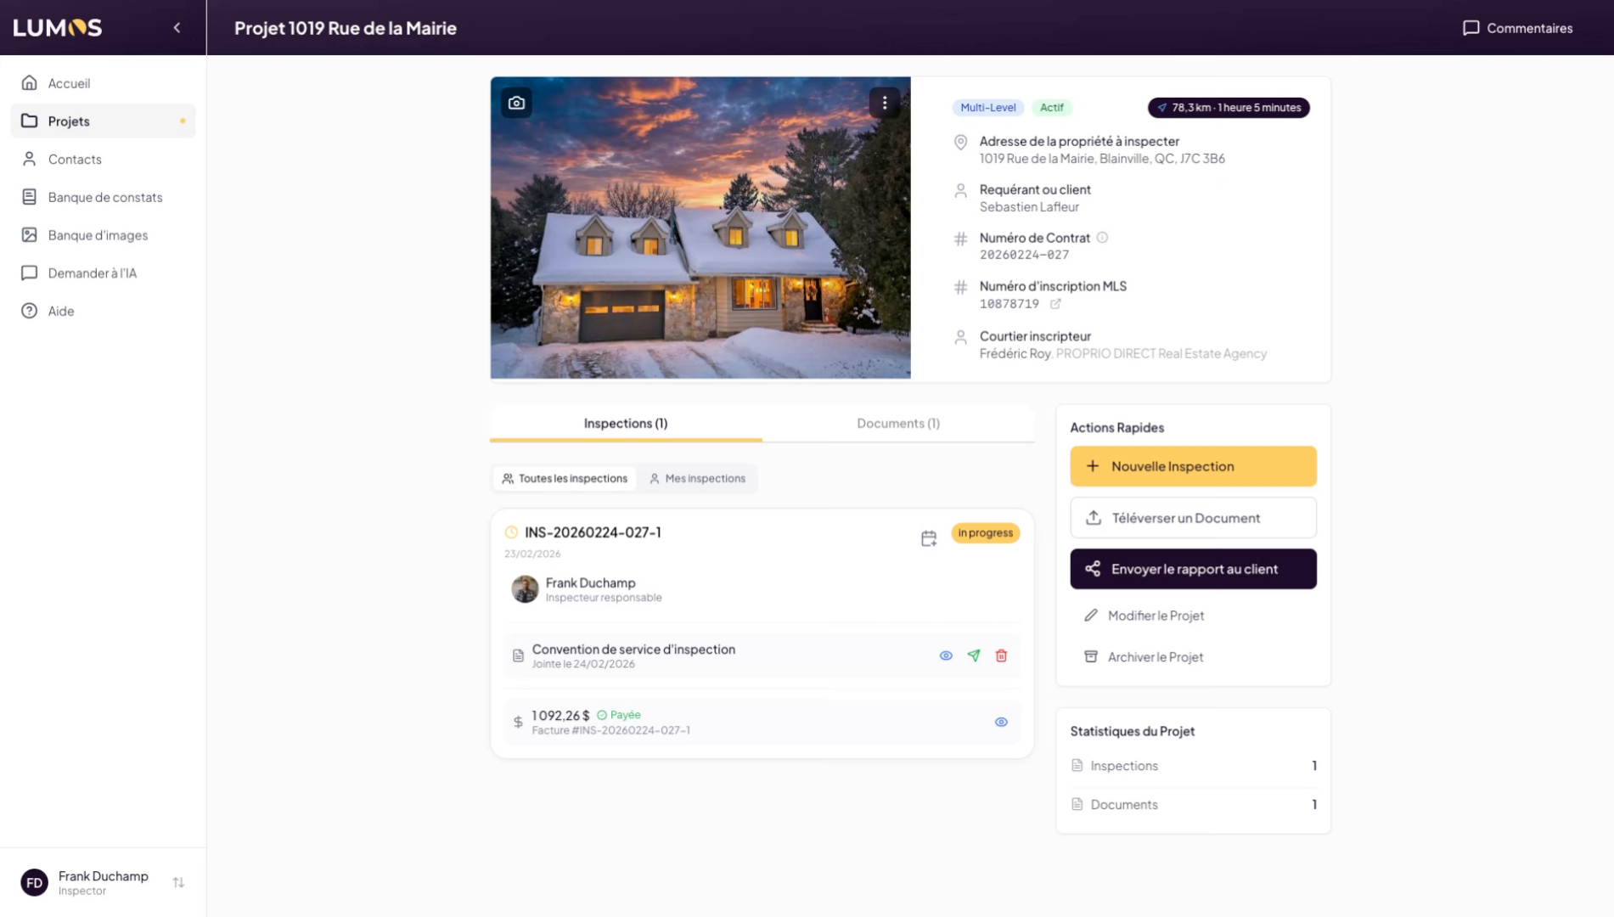Click the dollar icon on the invoice row
This screenshot has height=917, width=1614.
tap(518, 723)
